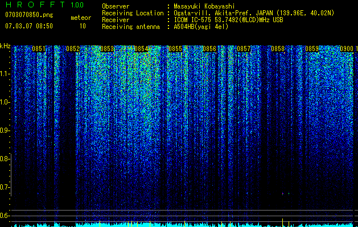The height and width of the screenshot is (227, 358).
Task: Click the A504HB yagi antenna text
Action: tap(201, 27)
